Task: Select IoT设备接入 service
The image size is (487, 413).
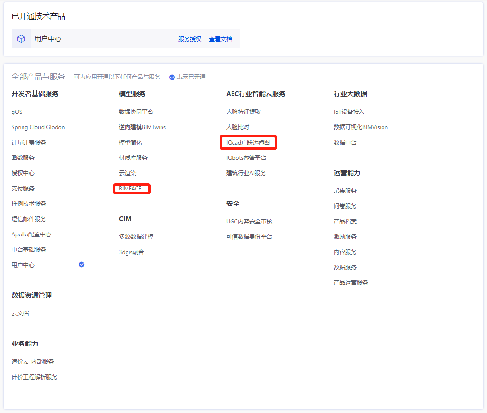Action: [349, 112]
